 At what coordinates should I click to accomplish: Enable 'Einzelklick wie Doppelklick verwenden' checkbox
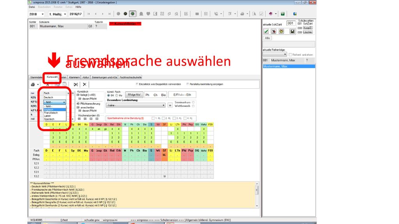[137, 84]
